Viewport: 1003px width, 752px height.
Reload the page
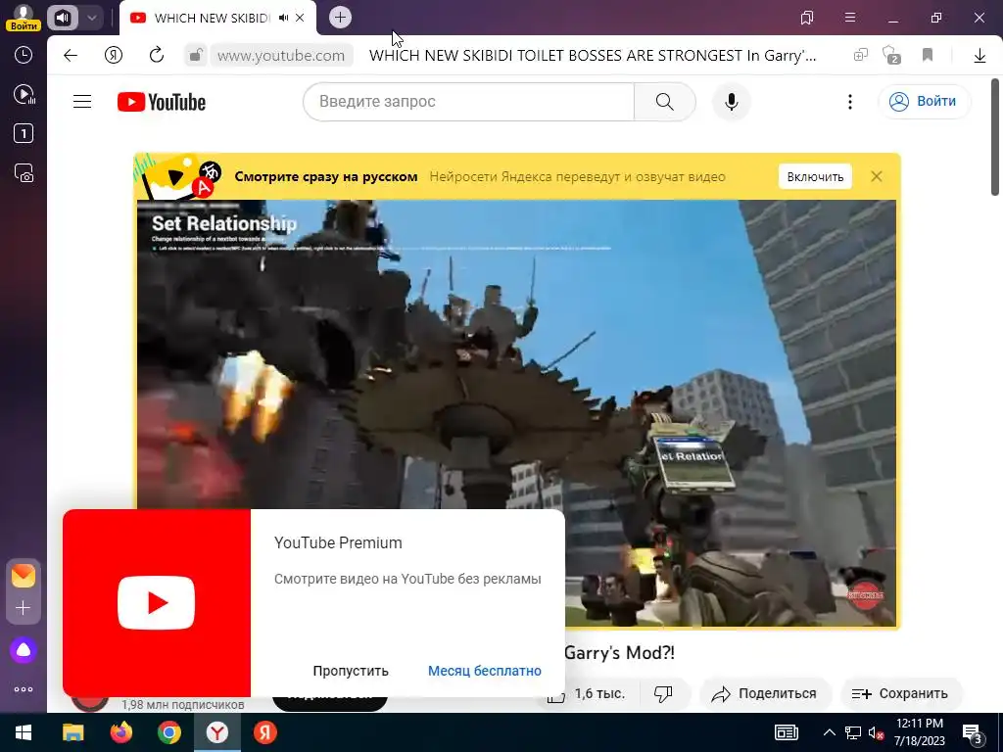click(x=157, y=55)
